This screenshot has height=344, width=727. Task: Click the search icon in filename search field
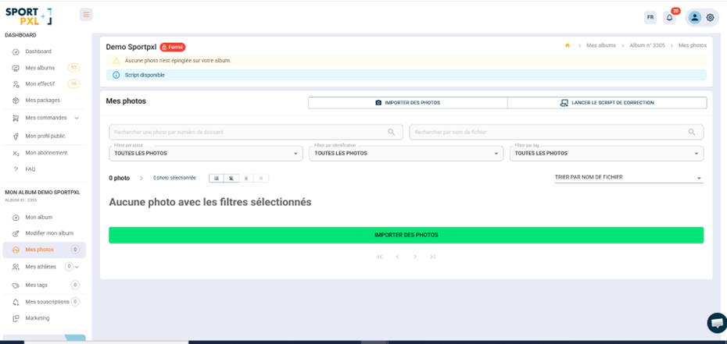point(692,133)
